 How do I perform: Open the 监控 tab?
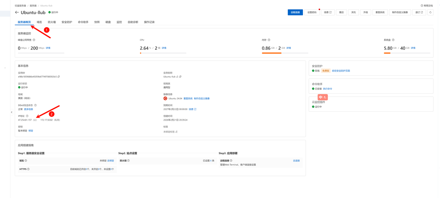point(119,22)
